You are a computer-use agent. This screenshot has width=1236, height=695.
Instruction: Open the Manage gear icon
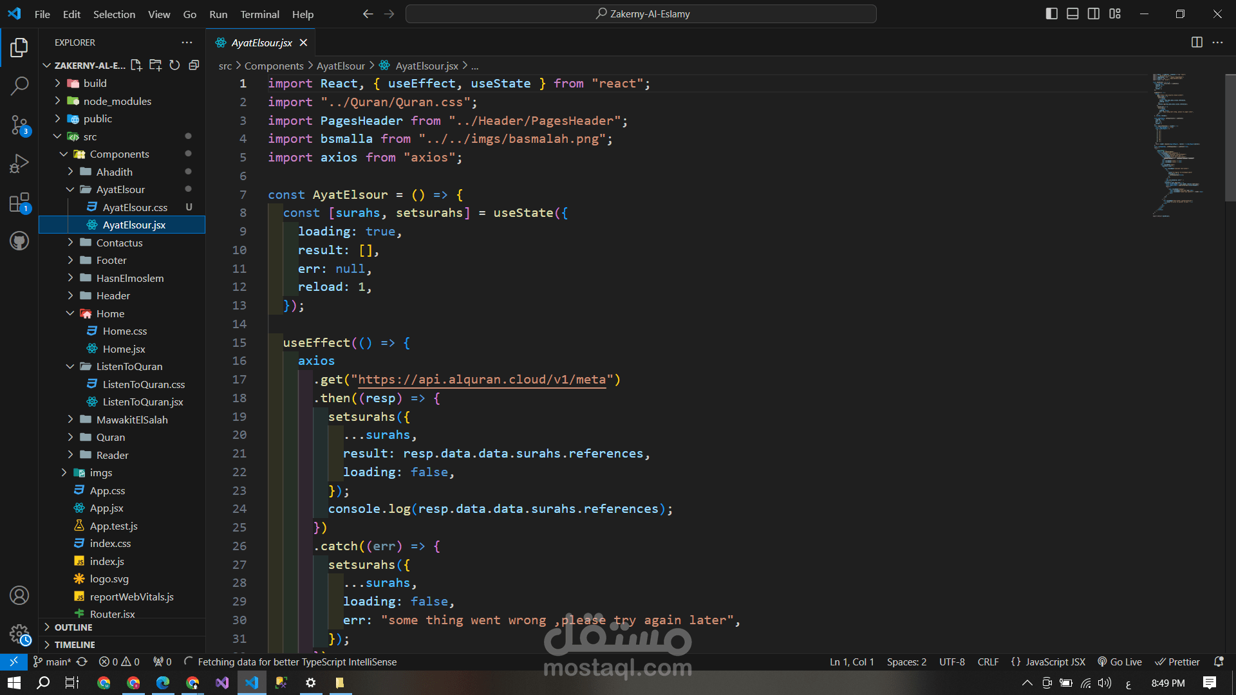tap(19, 635)
